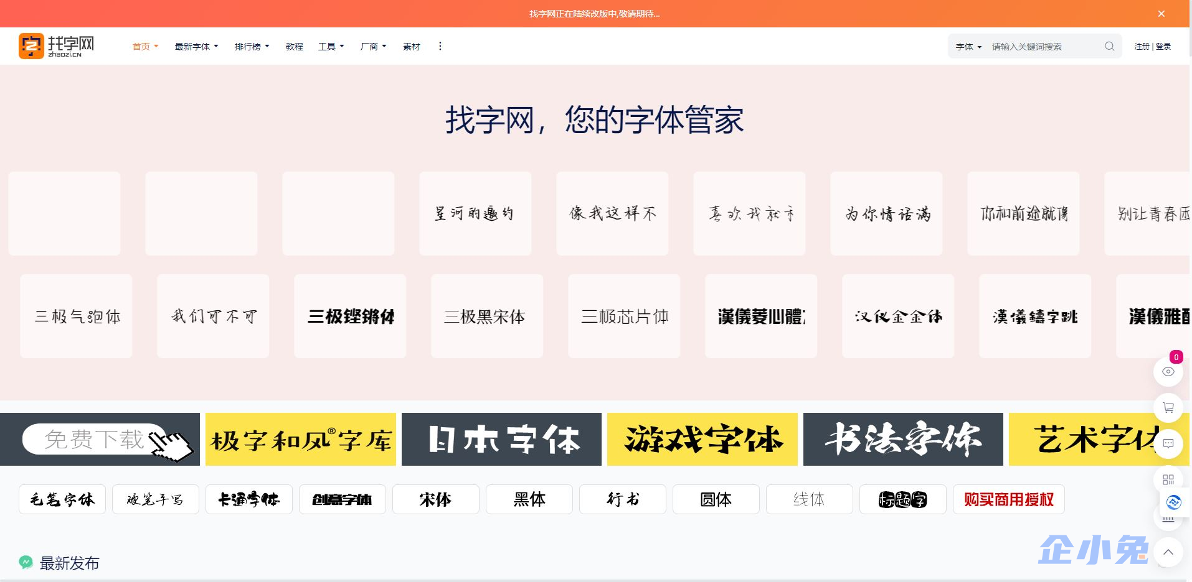
Task: Select the 创意字体 category
Action: point(343,499)
